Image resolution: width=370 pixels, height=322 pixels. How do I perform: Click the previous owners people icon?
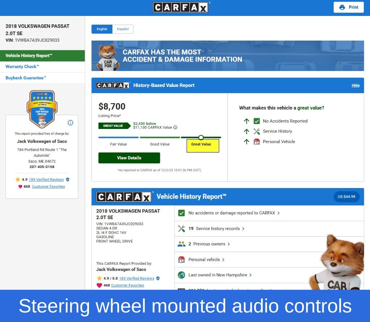pyautogui.click(x=182, y=244)
